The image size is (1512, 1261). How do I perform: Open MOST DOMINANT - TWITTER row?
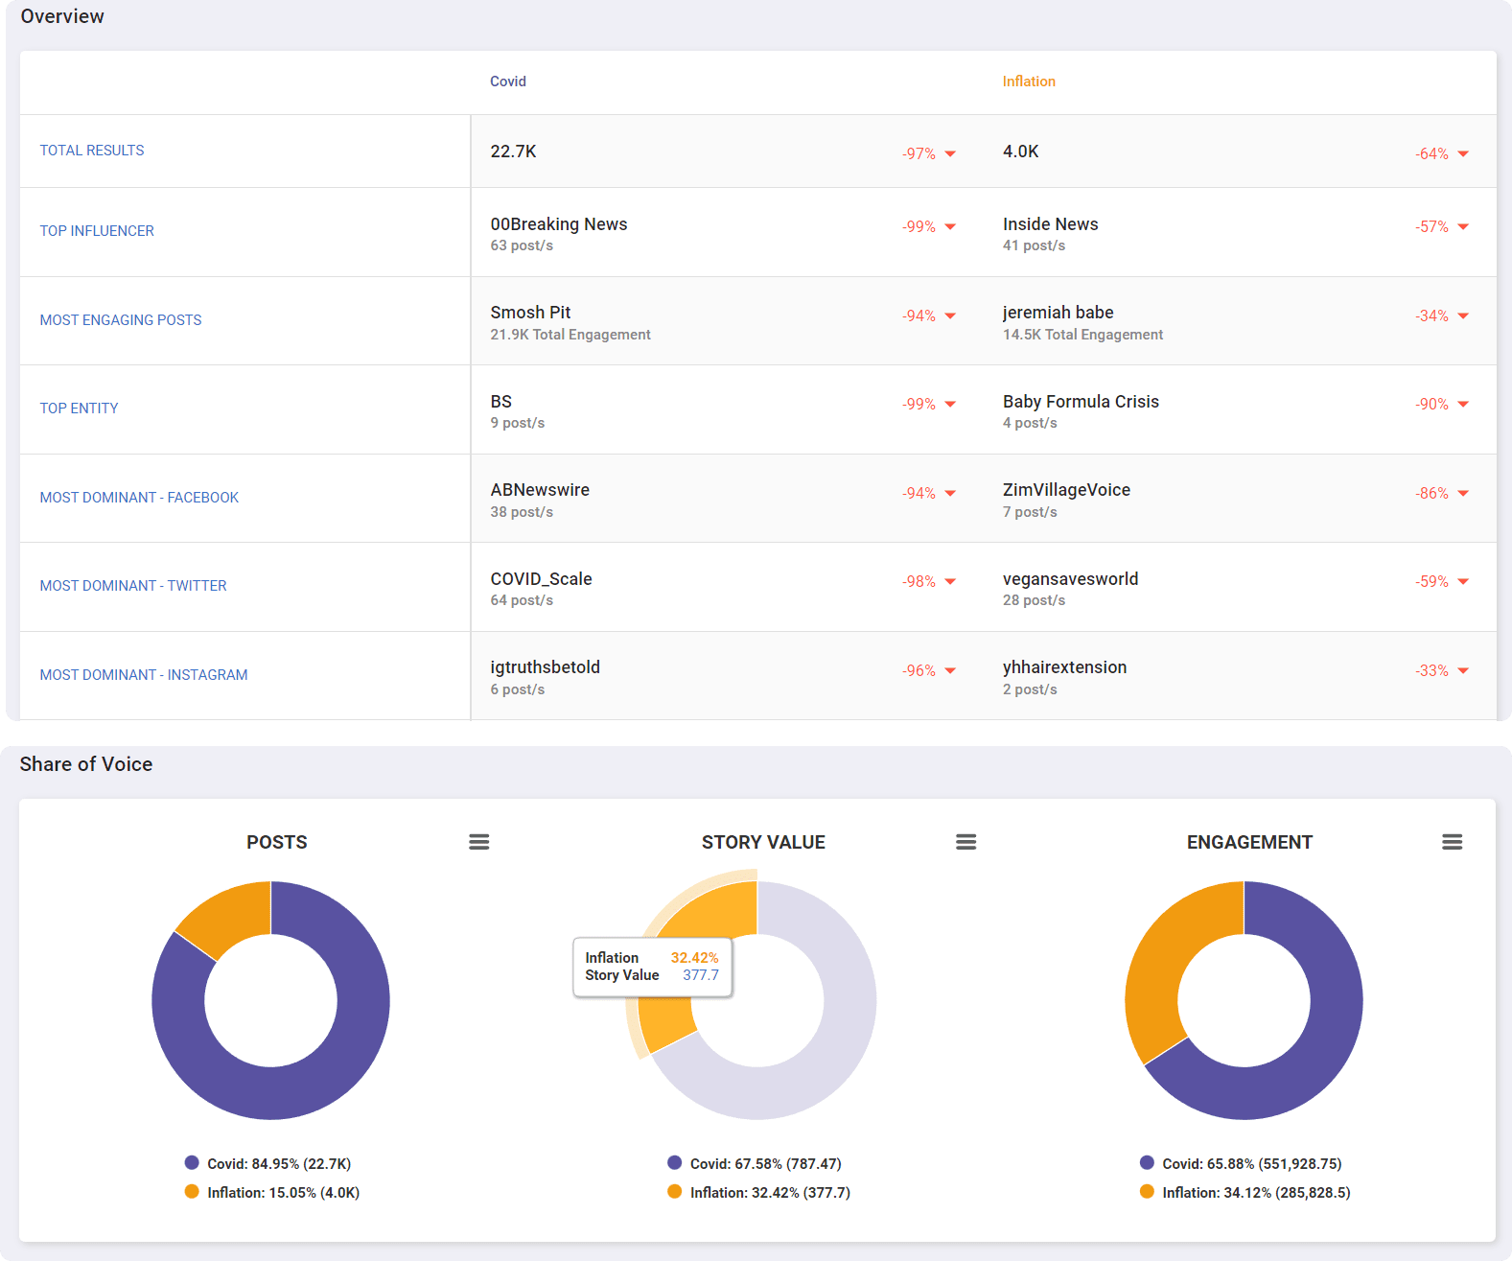tap(133, 586)
